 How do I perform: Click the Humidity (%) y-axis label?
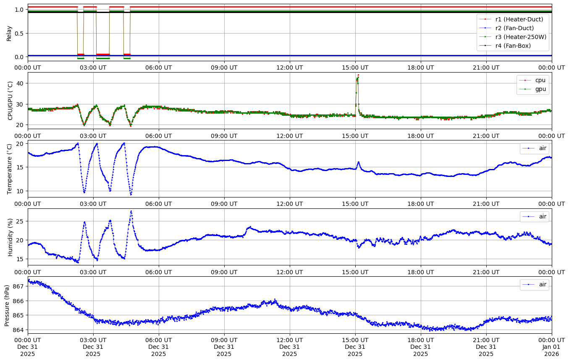point(9,237)
